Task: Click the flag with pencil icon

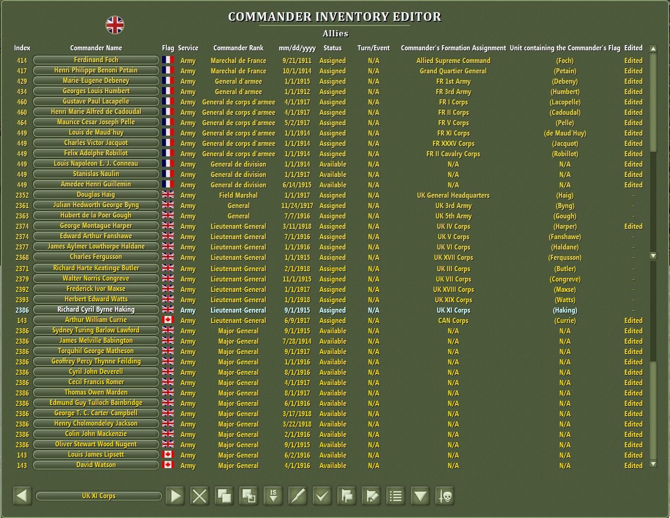Action: [371, 496]
